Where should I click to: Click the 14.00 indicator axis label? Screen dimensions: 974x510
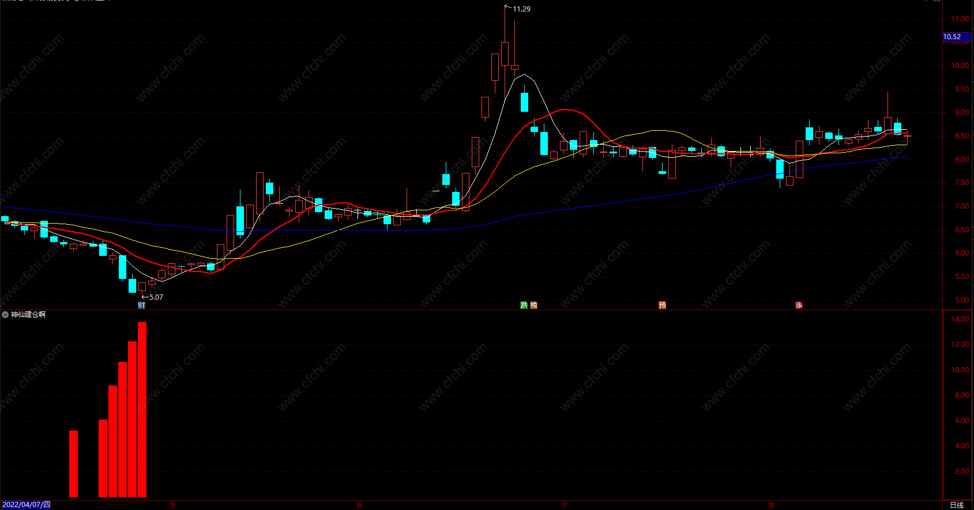960,319
